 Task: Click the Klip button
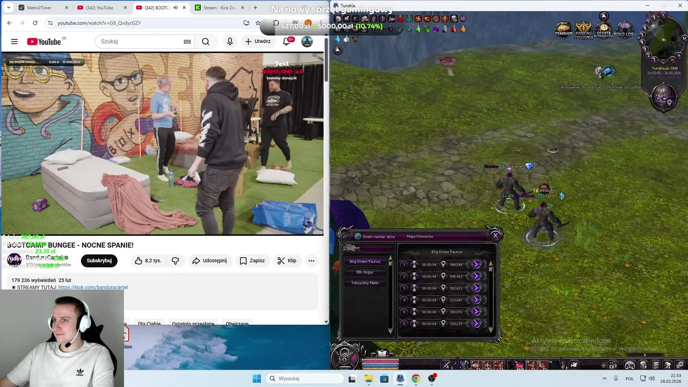pyautogui.click(x=287, y=261)
